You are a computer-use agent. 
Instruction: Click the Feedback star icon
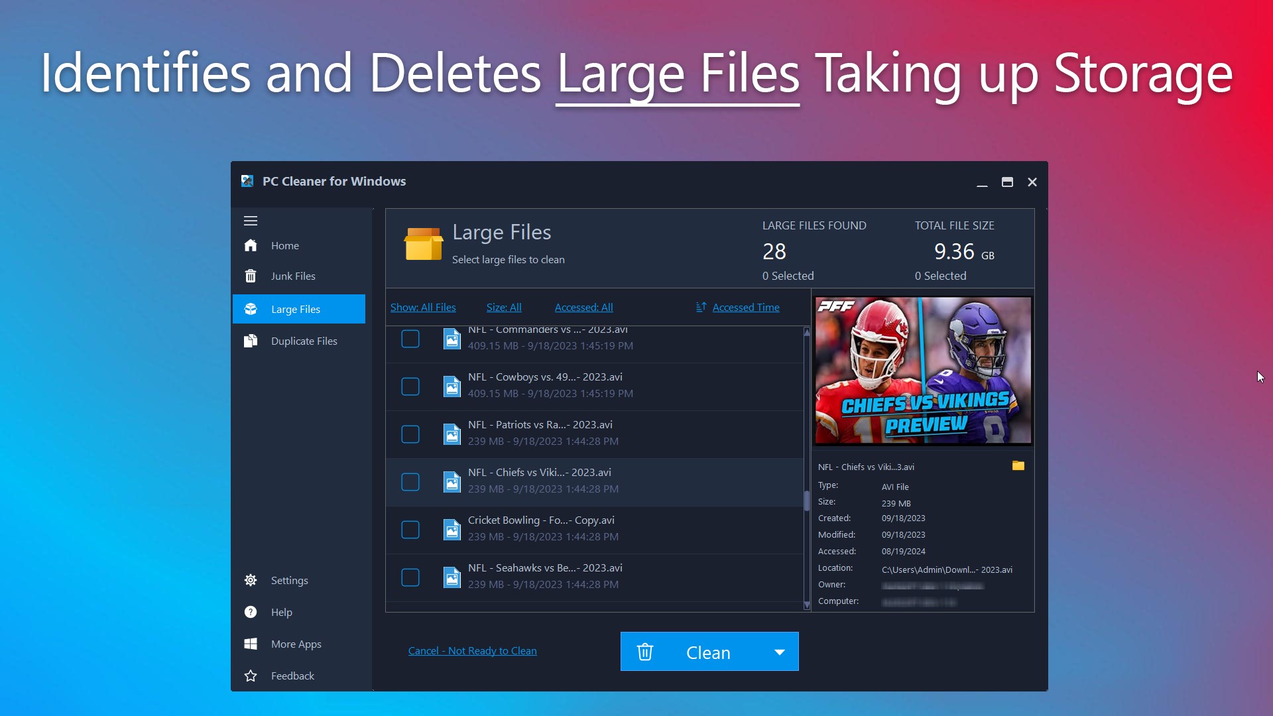click(251, 676)
